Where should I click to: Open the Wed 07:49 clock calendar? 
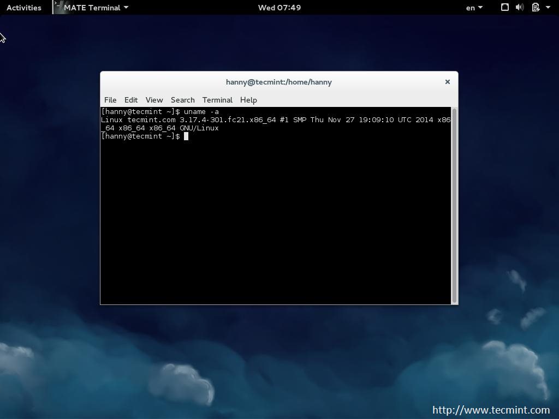pyautogui.click(x=279, y=8)
